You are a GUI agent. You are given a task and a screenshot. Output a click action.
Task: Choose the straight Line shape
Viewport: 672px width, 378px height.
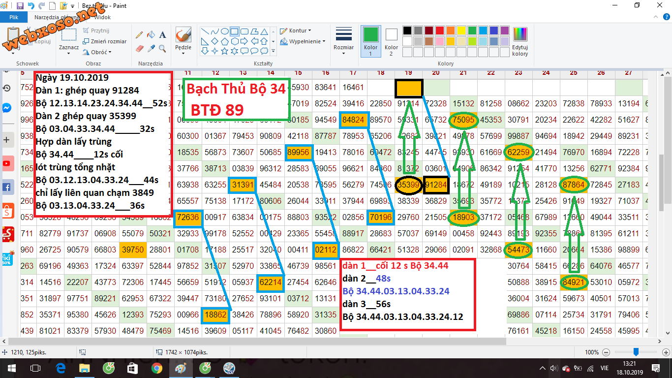coord(206,31)
